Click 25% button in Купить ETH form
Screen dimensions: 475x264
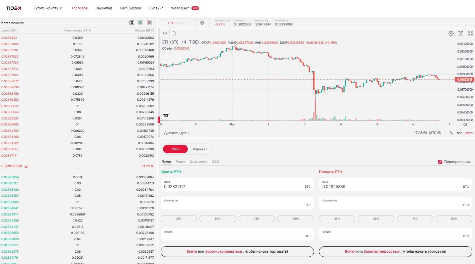pos(179,218)
